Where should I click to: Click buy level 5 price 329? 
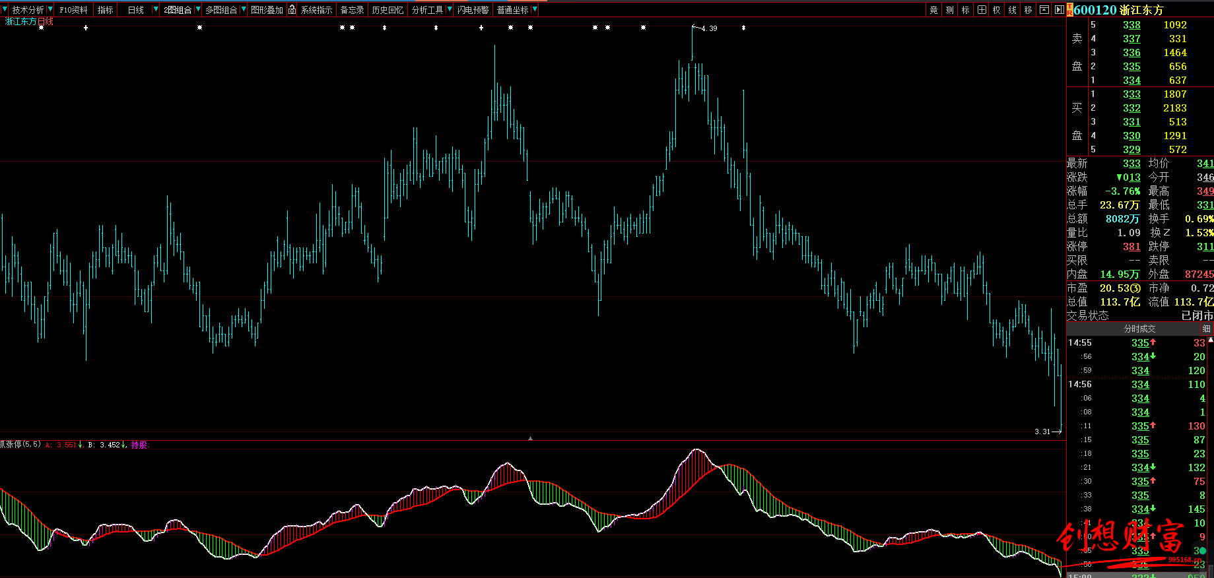tap(1131, 150)
